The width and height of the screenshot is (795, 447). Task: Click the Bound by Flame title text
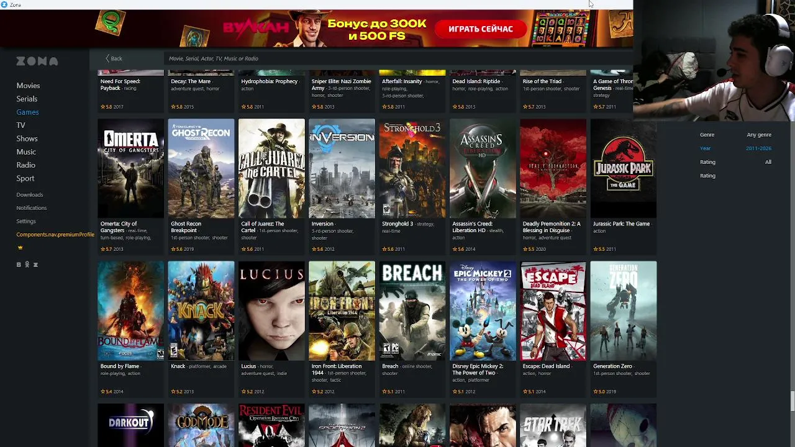click(x=120, y=366)
